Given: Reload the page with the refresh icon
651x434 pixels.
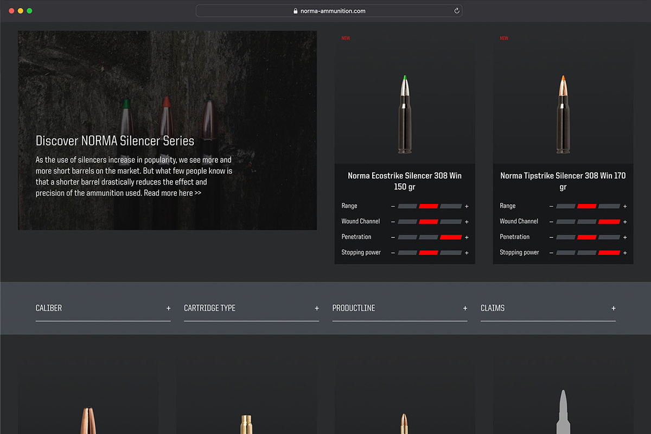Looking at the screenshot, I should 457,11.
